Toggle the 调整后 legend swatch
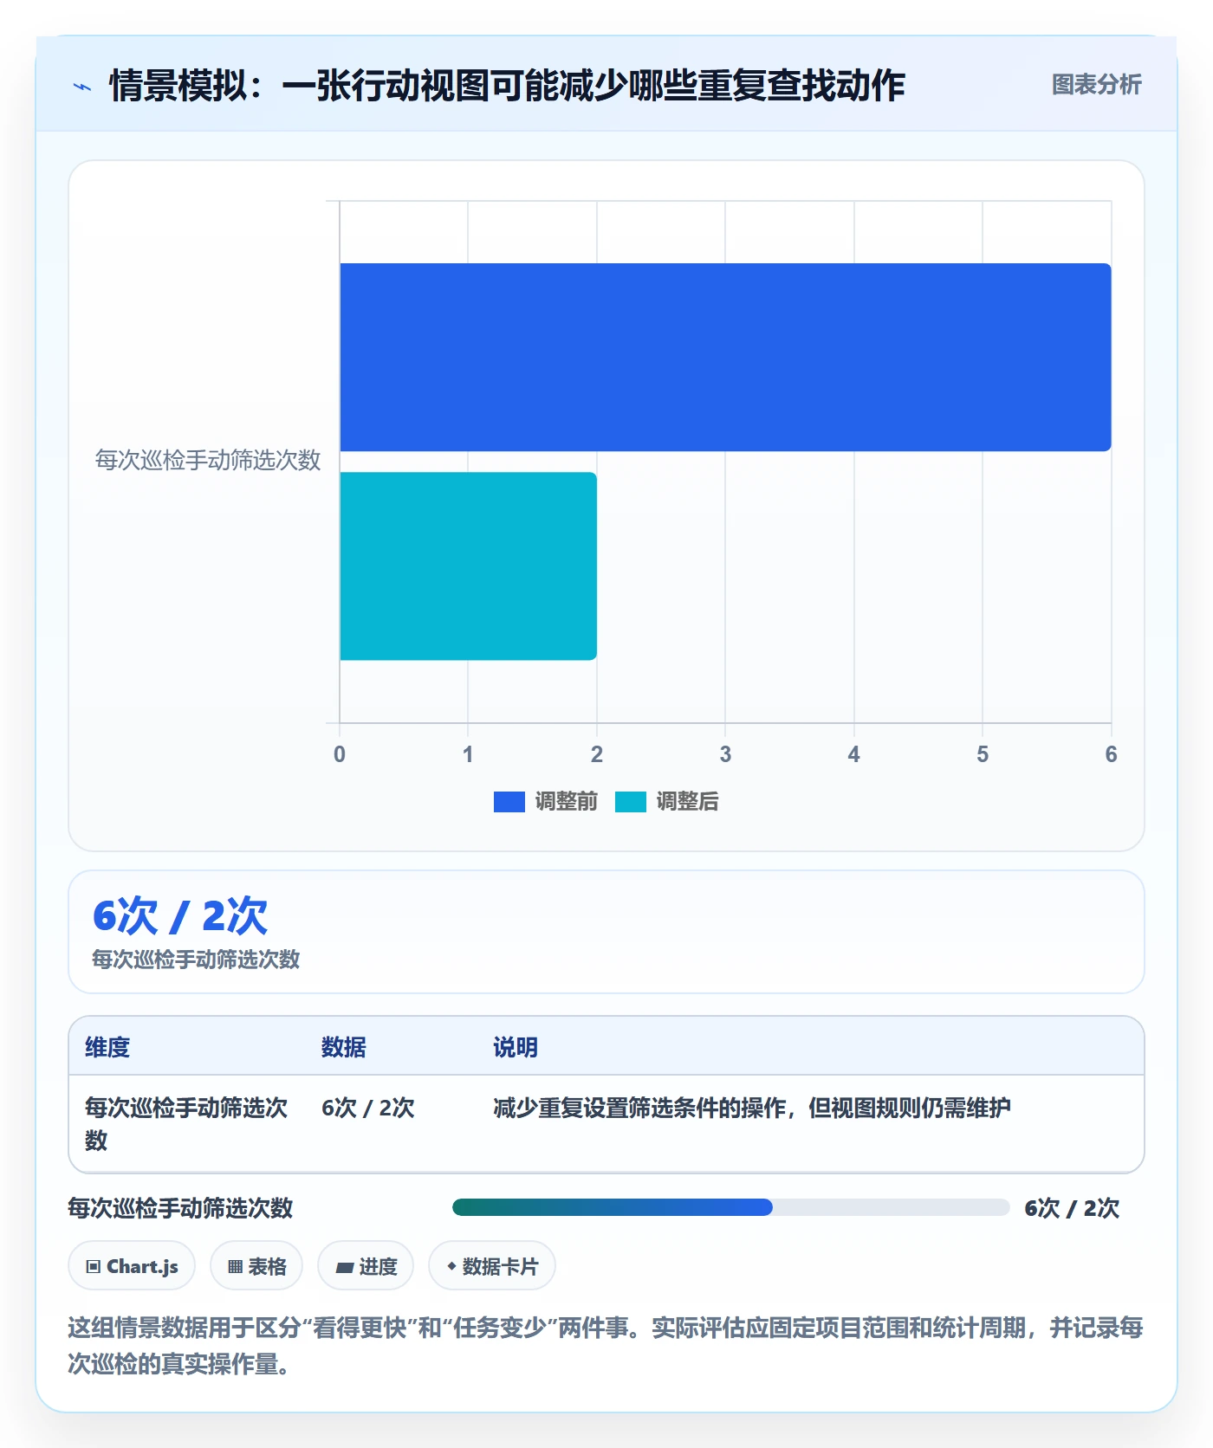The image size is (1213, 1448). (630, 802)
